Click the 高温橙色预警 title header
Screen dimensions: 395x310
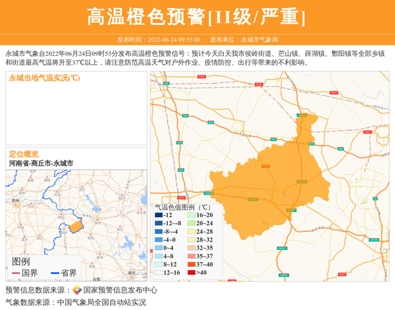[197, 16]
